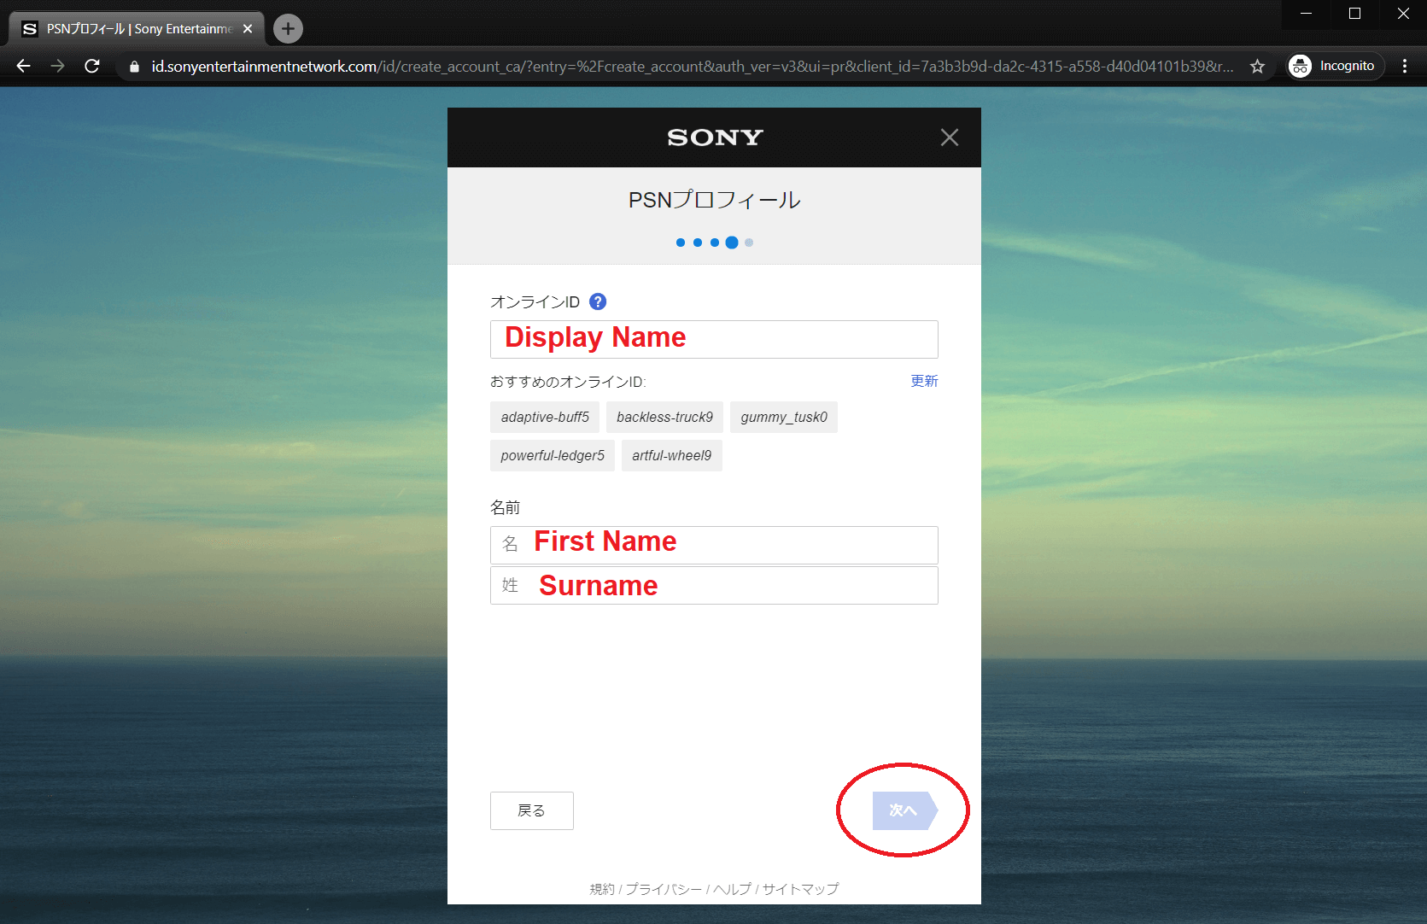Click the browser back arrow

click(23, 66)
